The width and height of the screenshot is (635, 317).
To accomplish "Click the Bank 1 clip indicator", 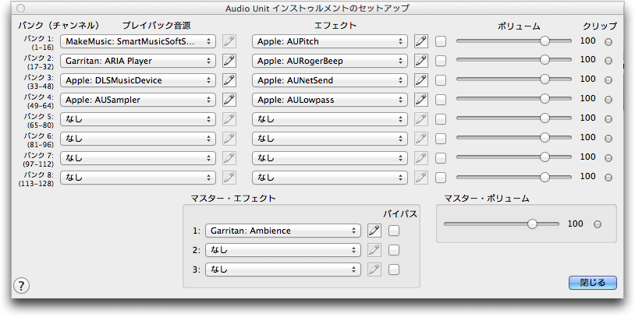I will tap(608, 41).
